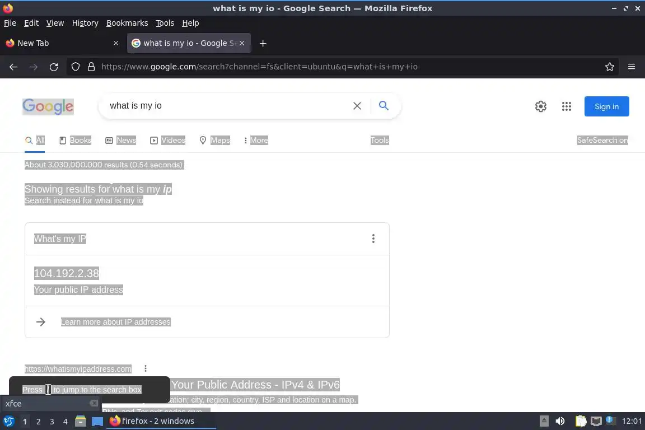This screenshot has width=645, height=430.
Task: Switch to Books results
Action: 75,141
